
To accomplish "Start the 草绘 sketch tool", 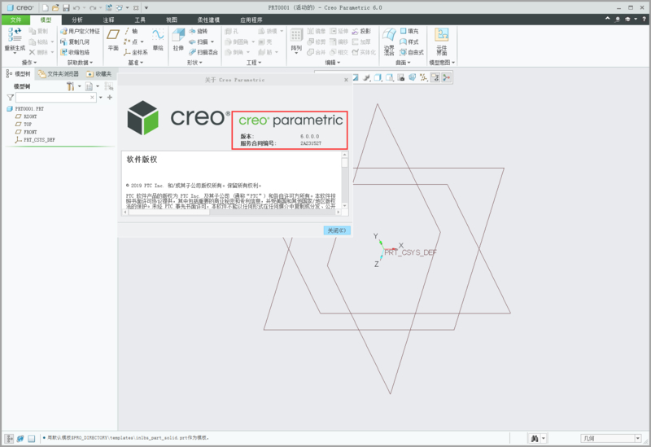I will coord(158,39).
